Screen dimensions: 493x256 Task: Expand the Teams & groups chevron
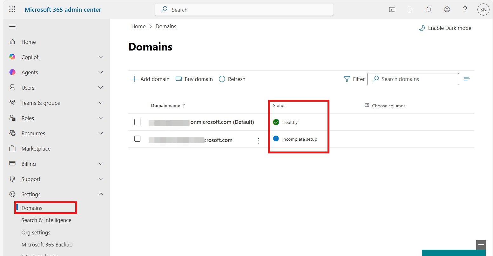pos(101,103)
